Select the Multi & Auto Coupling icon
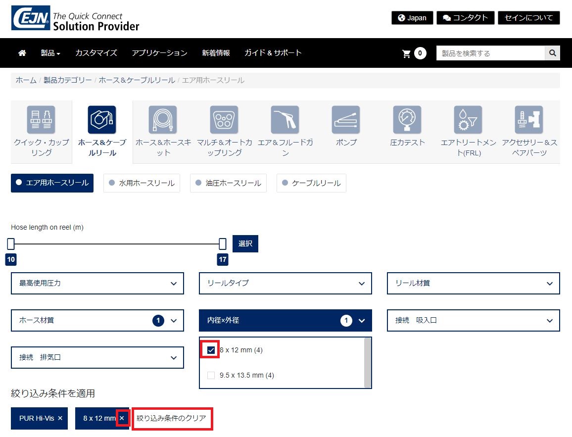Image resolution: width=572 pixels, height=437 pixels. tap(224, 120)
